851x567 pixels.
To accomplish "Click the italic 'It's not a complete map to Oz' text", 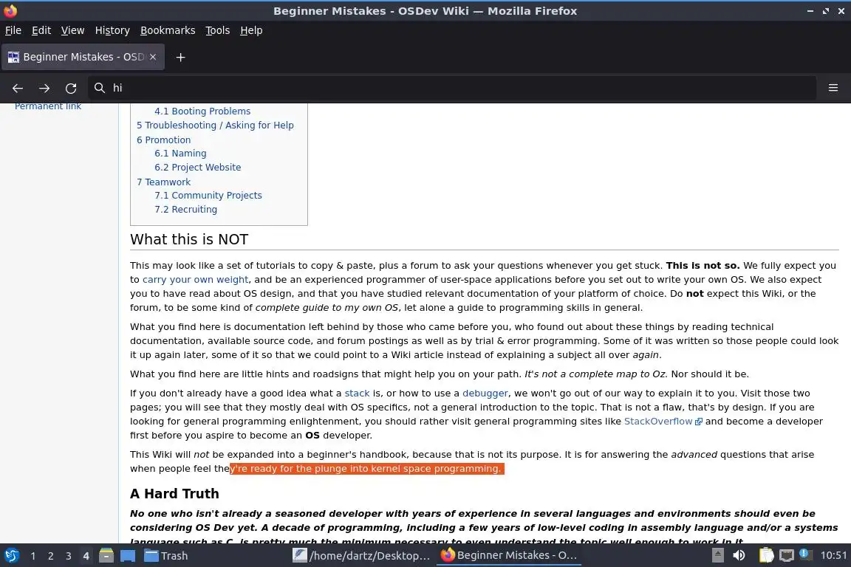I will click(x=595, y=374).
